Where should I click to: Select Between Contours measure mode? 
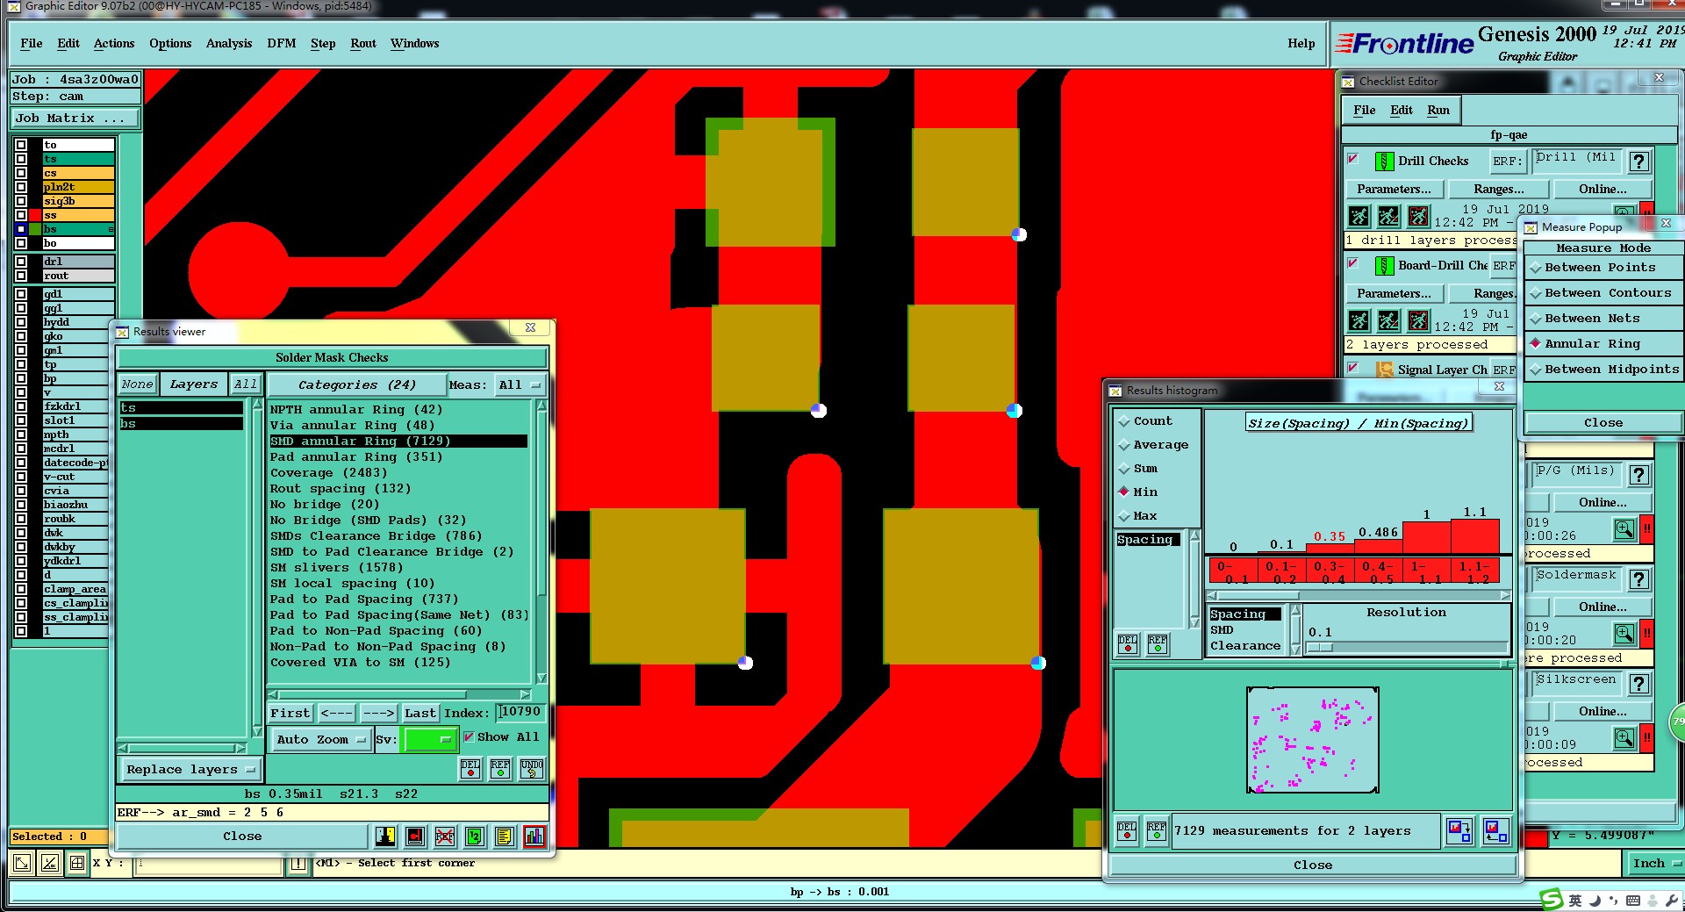pyautogui.click(x=1602, y=293)
